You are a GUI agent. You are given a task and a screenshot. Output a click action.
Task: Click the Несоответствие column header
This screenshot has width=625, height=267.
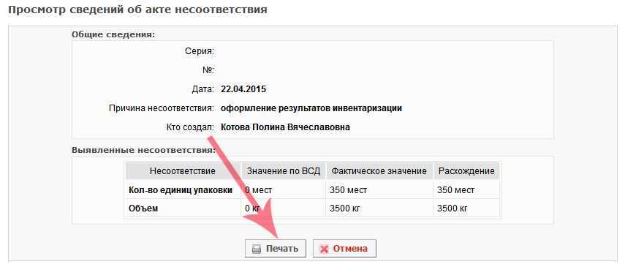183,171
